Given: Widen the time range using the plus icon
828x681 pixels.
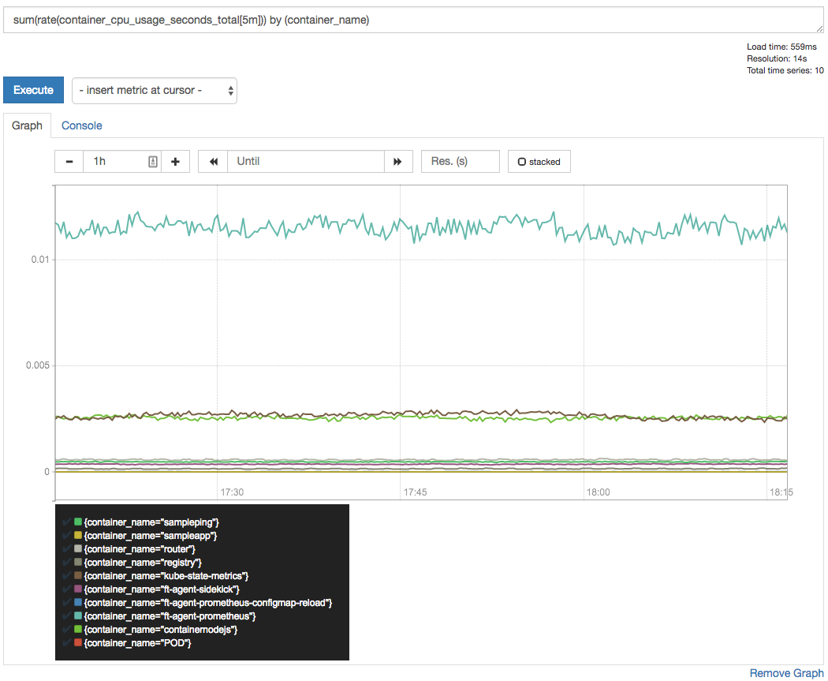Looking at the screenshot, I should click(175, 161).
